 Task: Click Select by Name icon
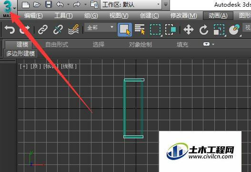(140, 29)
